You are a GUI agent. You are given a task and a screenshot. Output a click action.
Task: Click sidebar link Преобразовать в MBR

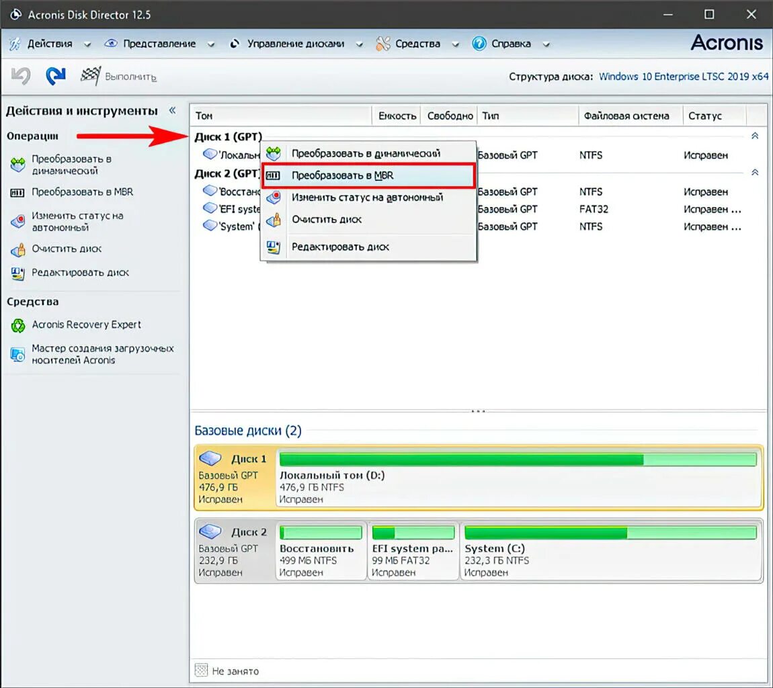pos(82,192)
